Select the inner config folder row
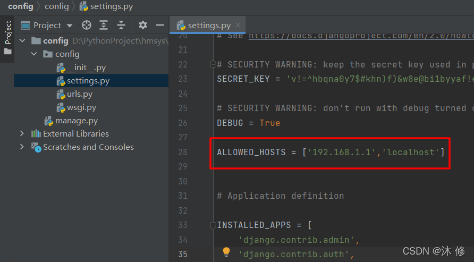Viewport: 474px width, 262px height. pos(91,54)
